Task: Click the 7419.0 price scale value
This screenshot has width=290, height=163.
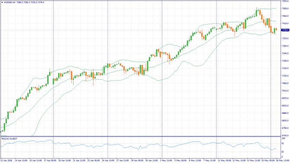Action: click(285, 23)
